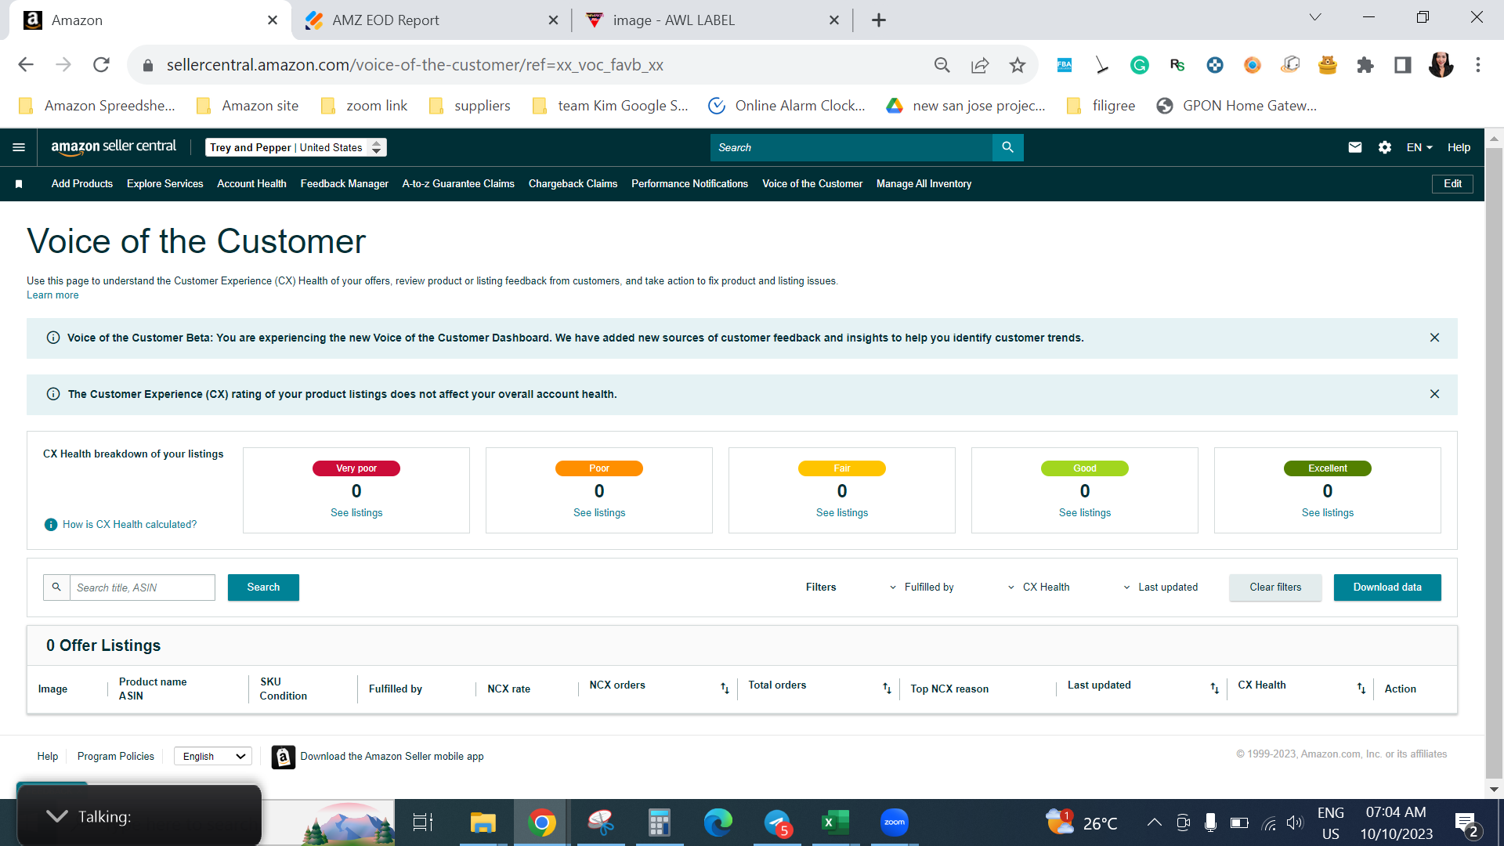Sort by NCX orders column arrows
1504x846 pixels.
coord(725,689)
